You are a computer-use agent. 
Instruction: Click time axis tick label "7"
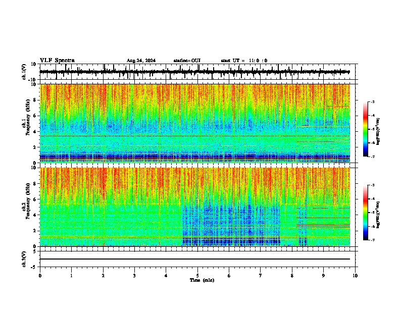coord(261,276)
